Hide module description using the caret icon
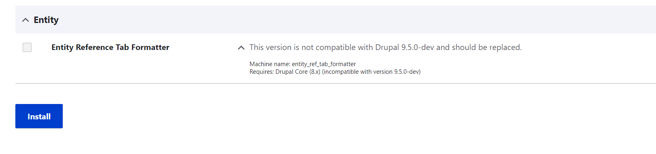656x154 pixels. point(241,48)
